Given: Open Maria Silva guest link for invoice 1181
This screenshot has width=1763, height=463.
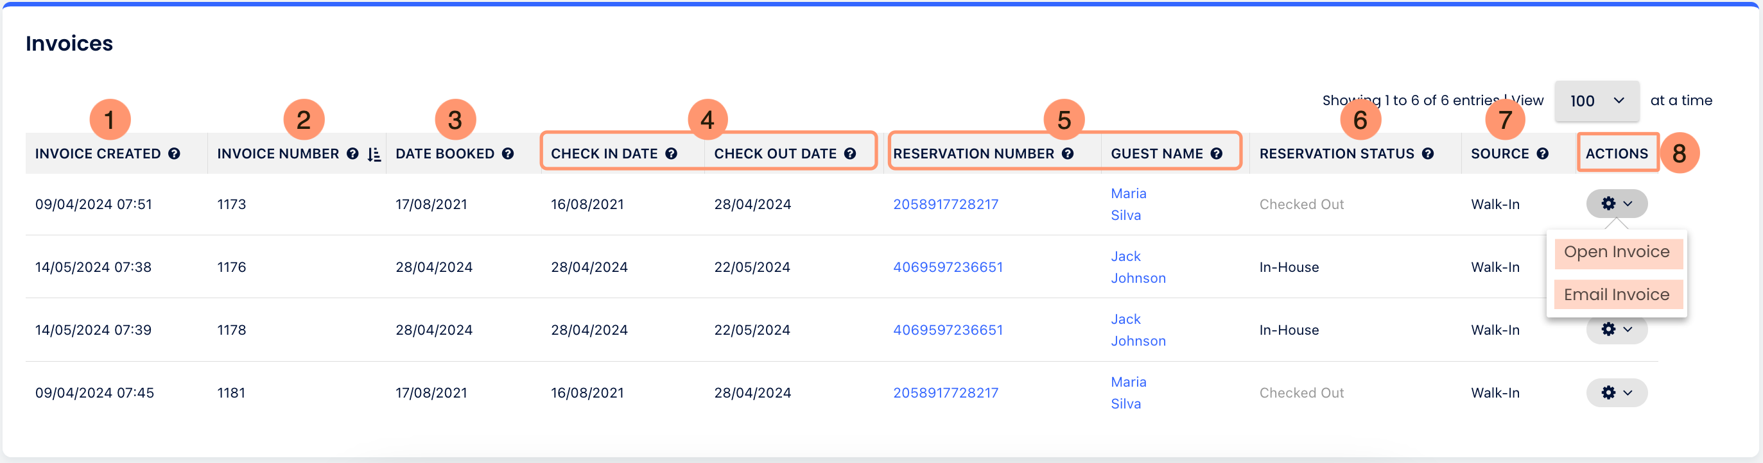Looking at the screenshot, I should pyautogui.click(x=1128, y=392).
